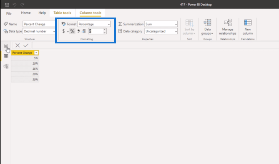Select the cell showing 30%

coord(25,79)
